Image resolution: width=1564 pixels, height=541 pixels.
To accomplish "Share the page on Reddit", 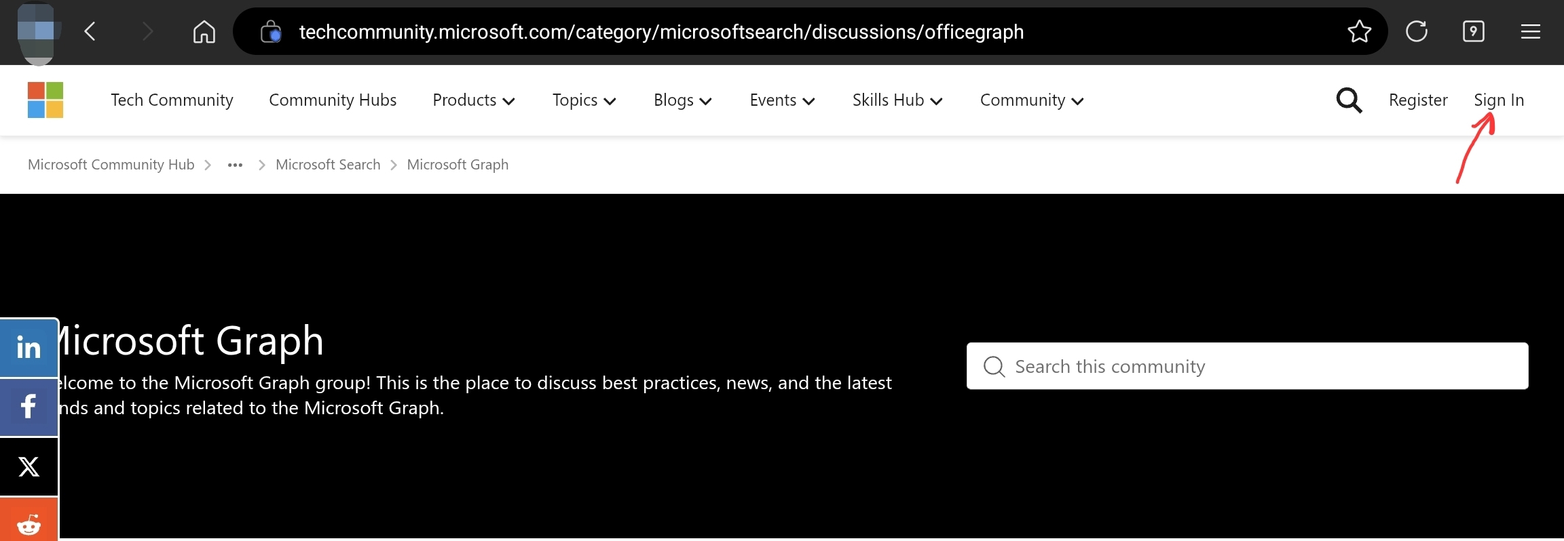I will [x=29, y=521].
